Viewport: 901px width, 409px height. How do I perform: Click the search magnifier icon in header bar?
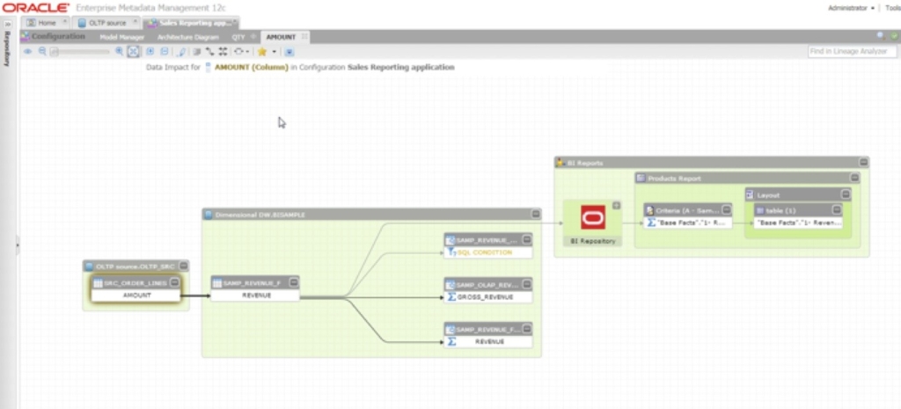(880, 36)
